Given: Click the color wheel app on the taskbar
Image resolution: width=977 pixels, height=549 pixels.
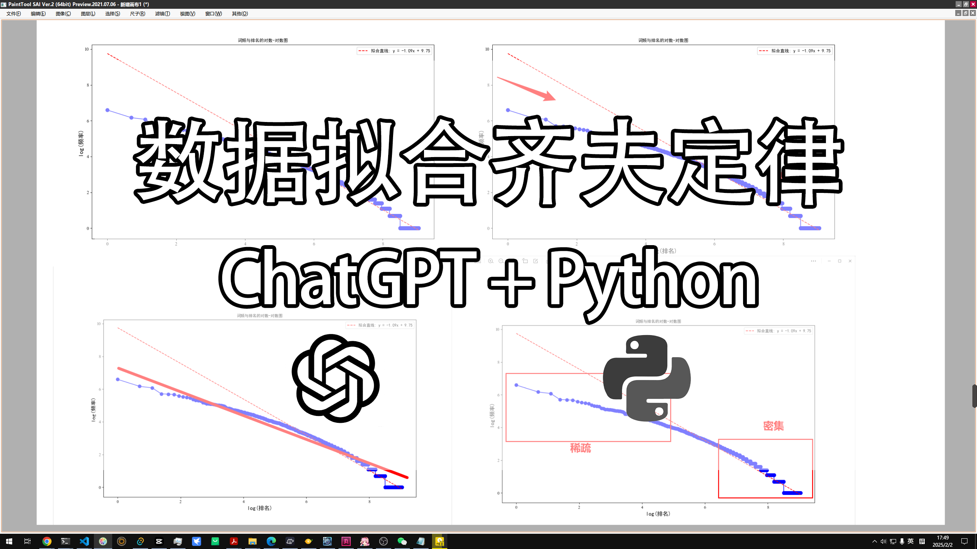Looking at the screenshot, I should (103, 541).
